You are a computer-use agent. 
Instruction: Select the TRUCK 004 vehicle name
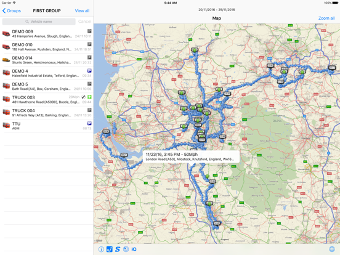click(23, 111)
